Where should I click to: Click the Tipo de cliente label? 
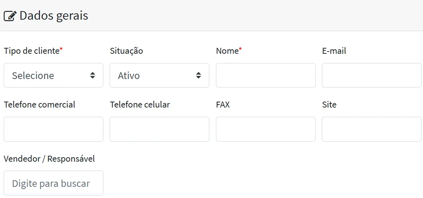click(x=32, y=51)
